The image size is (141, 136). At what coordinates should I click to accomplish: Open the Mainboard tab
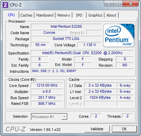point(45,15)
